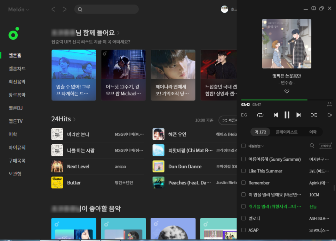Switch to the player 어학 tab
Image resolution: width=336 pixels, height=241 pixels.
313,132
